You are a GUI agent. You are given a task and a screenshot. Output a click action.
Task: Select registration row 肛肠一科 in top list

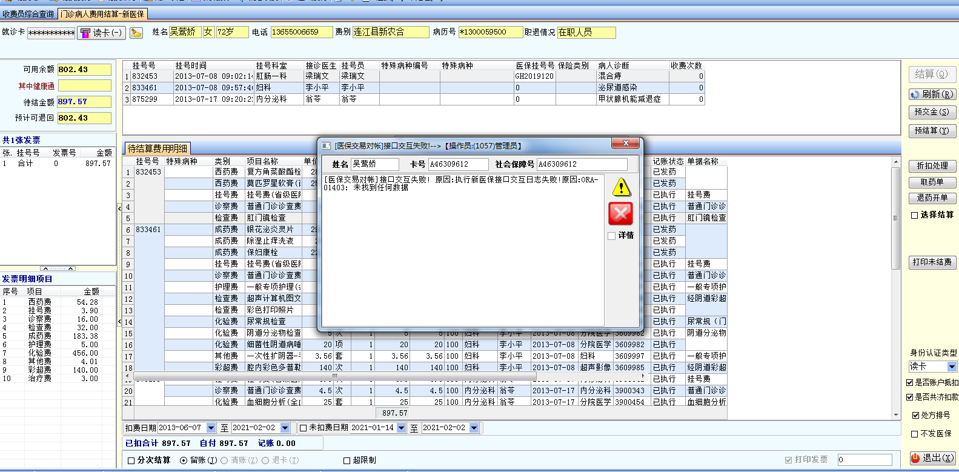414,76
